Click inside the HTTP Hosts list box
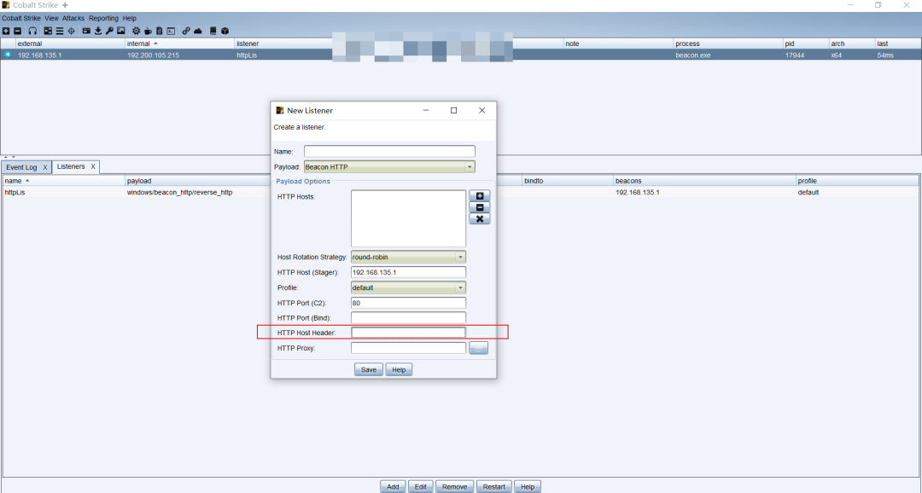This screenshot has height=493, width=922. [409, 218]
